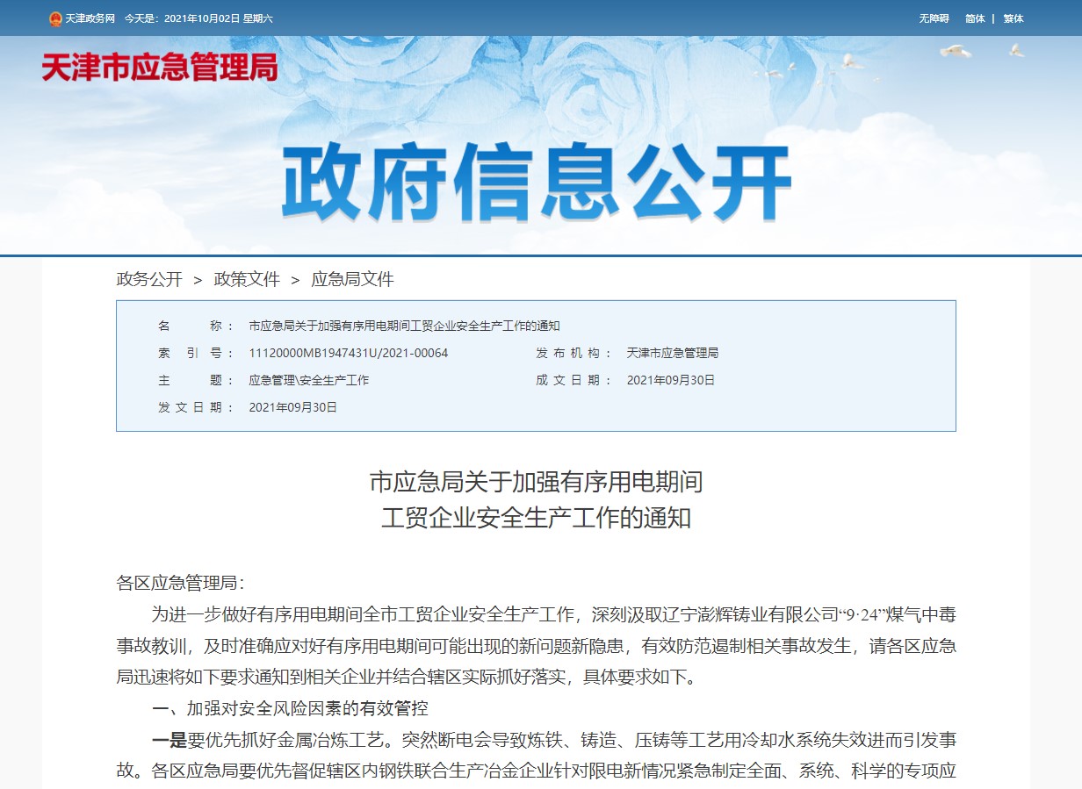This screenshot has width=1082, height=789.
Task: Navigate to 政策文件 breadcrumb item
Action: tap(247, 279)
